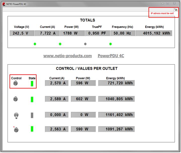The width and height of the screenshot is (181, 153).
Task: Click the gray state indicator of 0 W outlet
Action: 32,116
